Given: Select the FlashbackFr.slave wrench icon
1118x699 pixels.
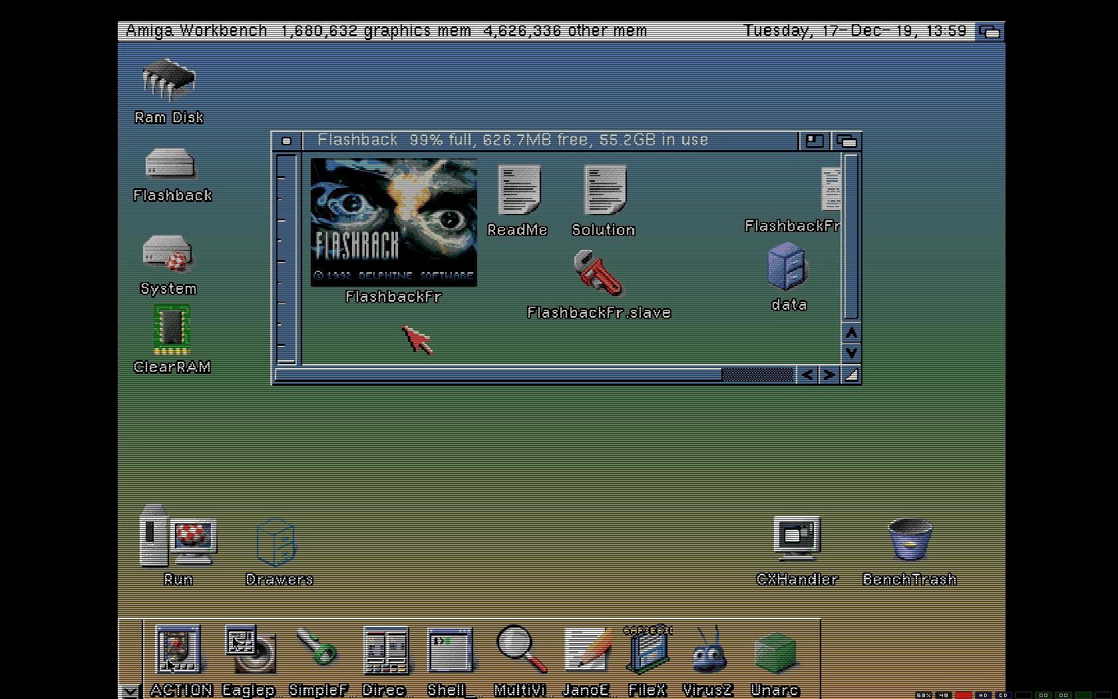Looking at the screenshot, I should point(598,273).
